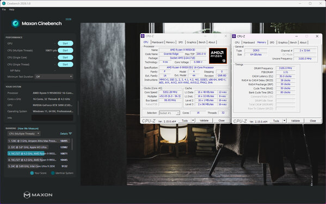Viewport: 326px width, 204px height.
Task: Maximize the Cinebench window
Action: click(310, 3)
